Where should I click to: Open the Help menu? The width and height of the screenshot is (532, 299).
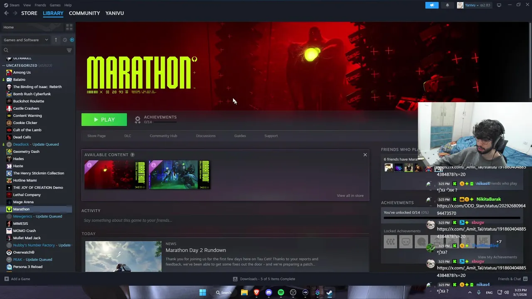pyautogui.click(x=68, y=5)
